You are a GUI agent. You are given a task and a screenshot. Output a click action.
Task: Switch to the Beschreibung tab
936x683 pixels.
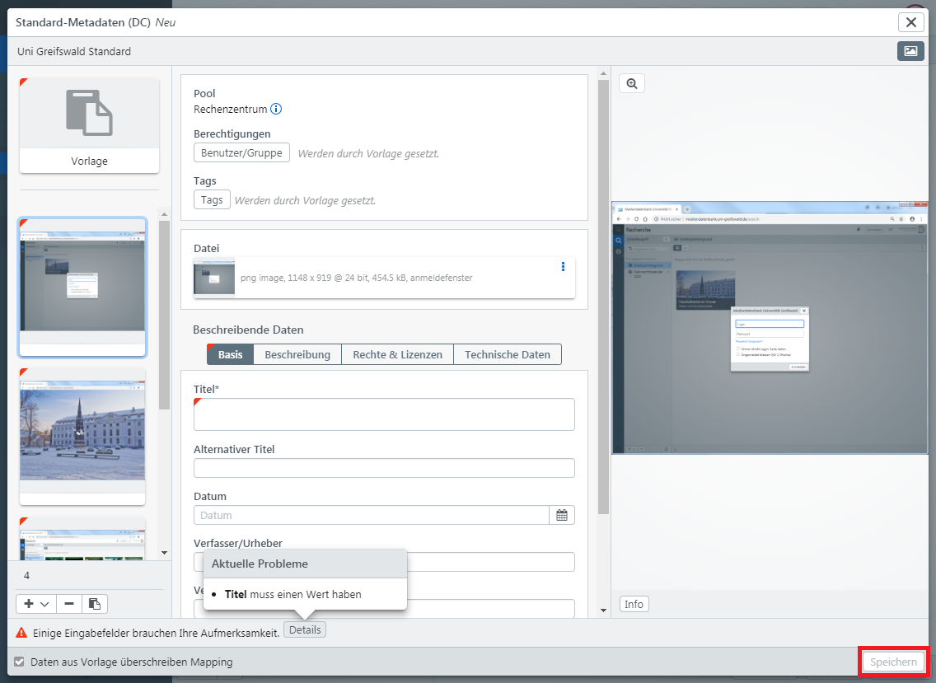pos(297,354)
